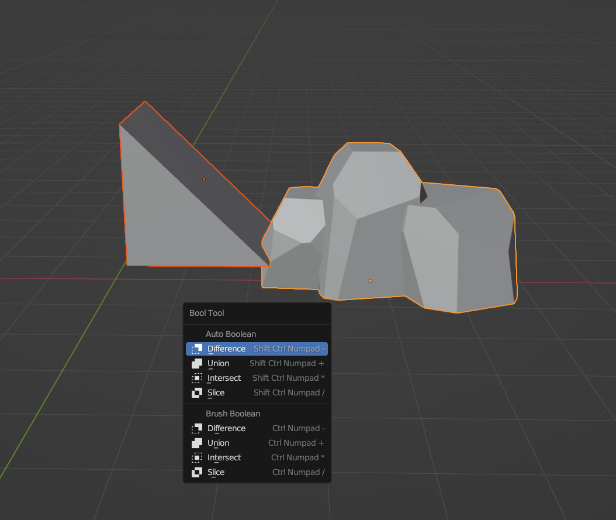616x520 pixels.
Task: Click the Auto Boolean Slice icon
Action: point(197,393)
